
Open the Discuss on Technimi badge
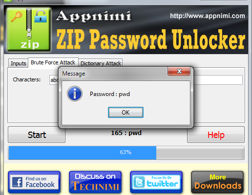[95, 182]
